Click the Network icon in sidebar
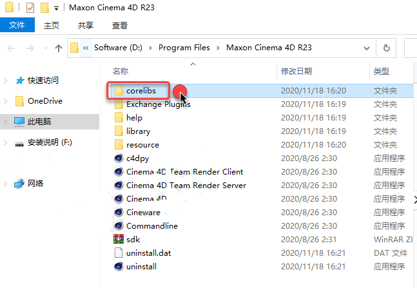This screenshot has height=288, width=417. [x=19, y=184]
